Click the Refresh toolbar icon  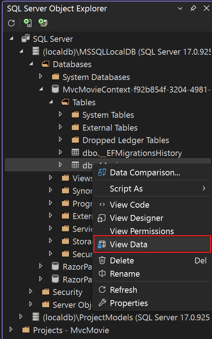11,23
